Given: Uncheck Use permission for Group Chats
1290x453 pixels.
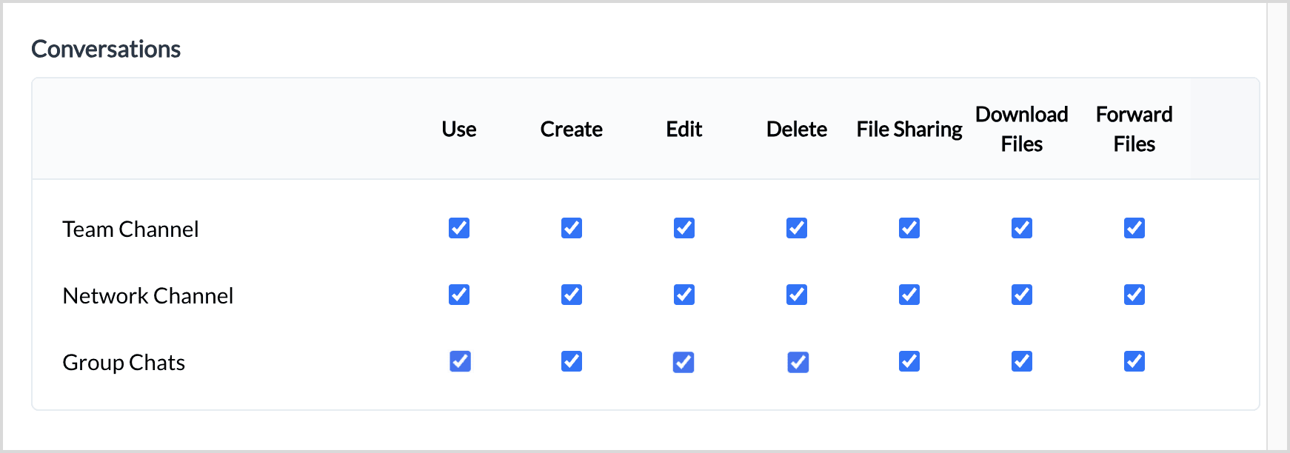Looking at the screenshot, I should [460, 361].
